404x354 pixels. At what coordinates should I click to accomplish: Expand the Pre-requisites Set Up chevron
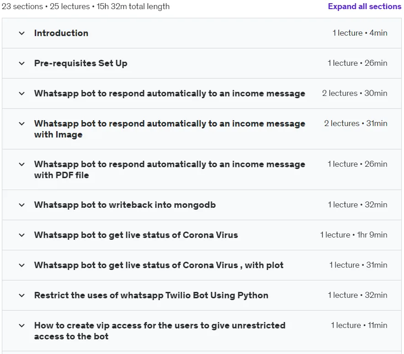[x=22, y=63]
